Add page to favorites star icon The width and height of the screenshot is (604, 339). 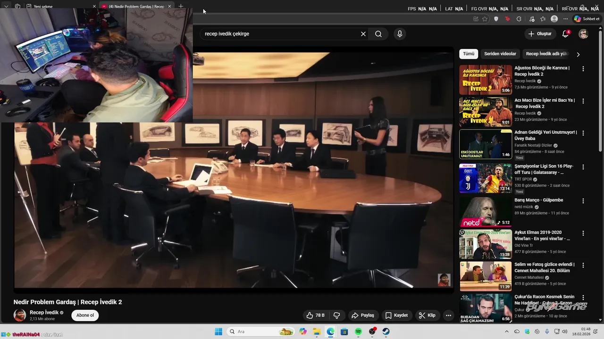(x=485, y=19)
